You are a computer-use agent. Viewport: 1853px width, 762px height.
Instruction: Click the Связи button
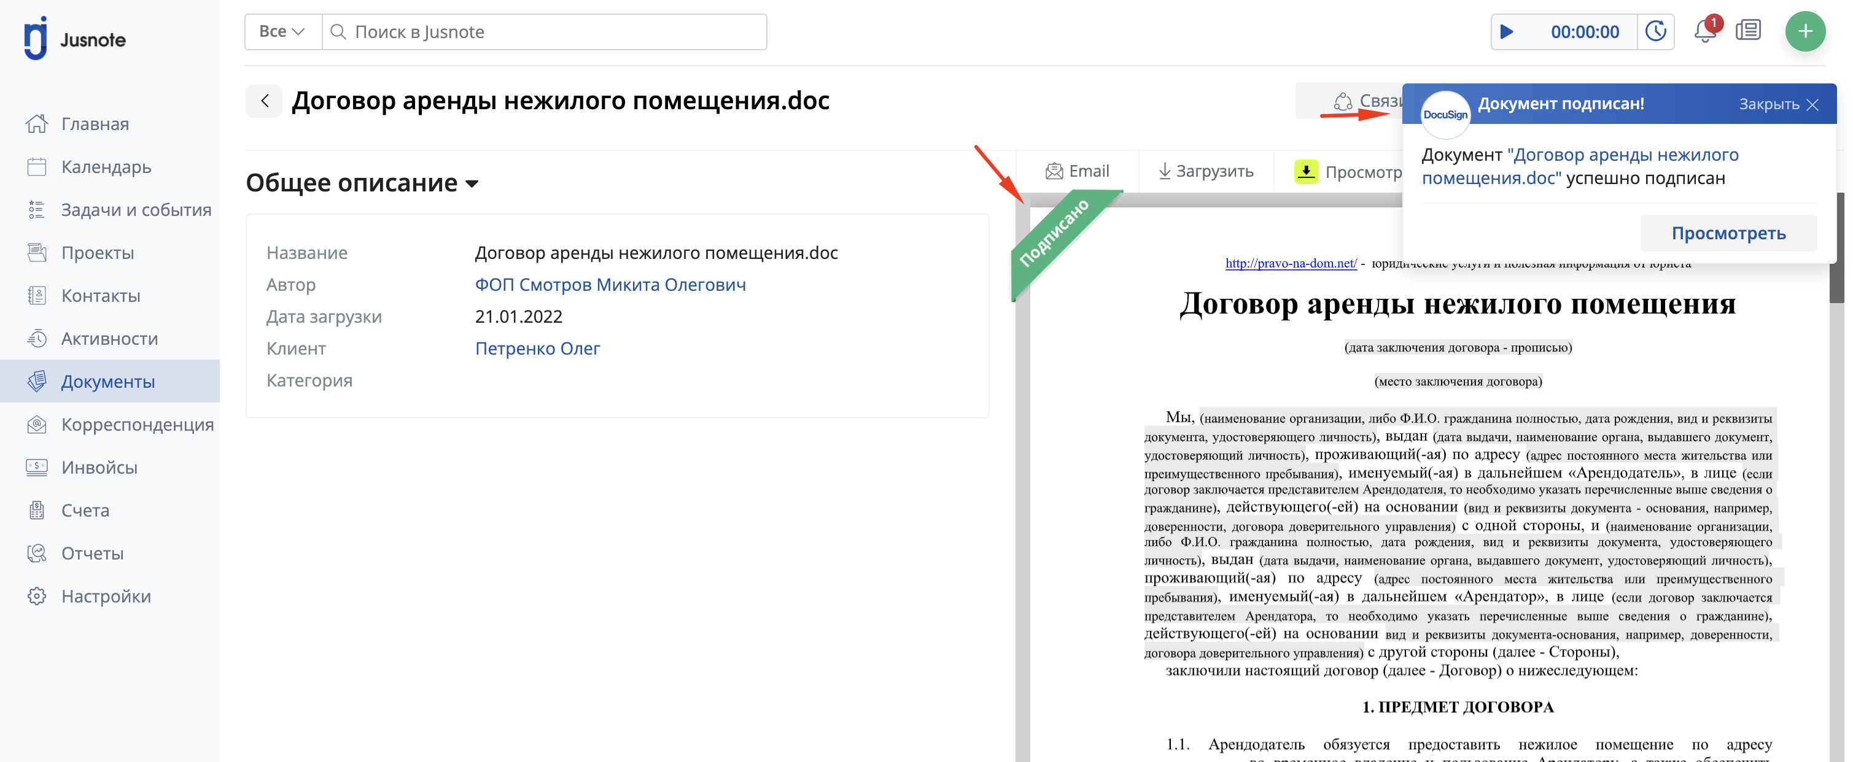point(1351,101)
